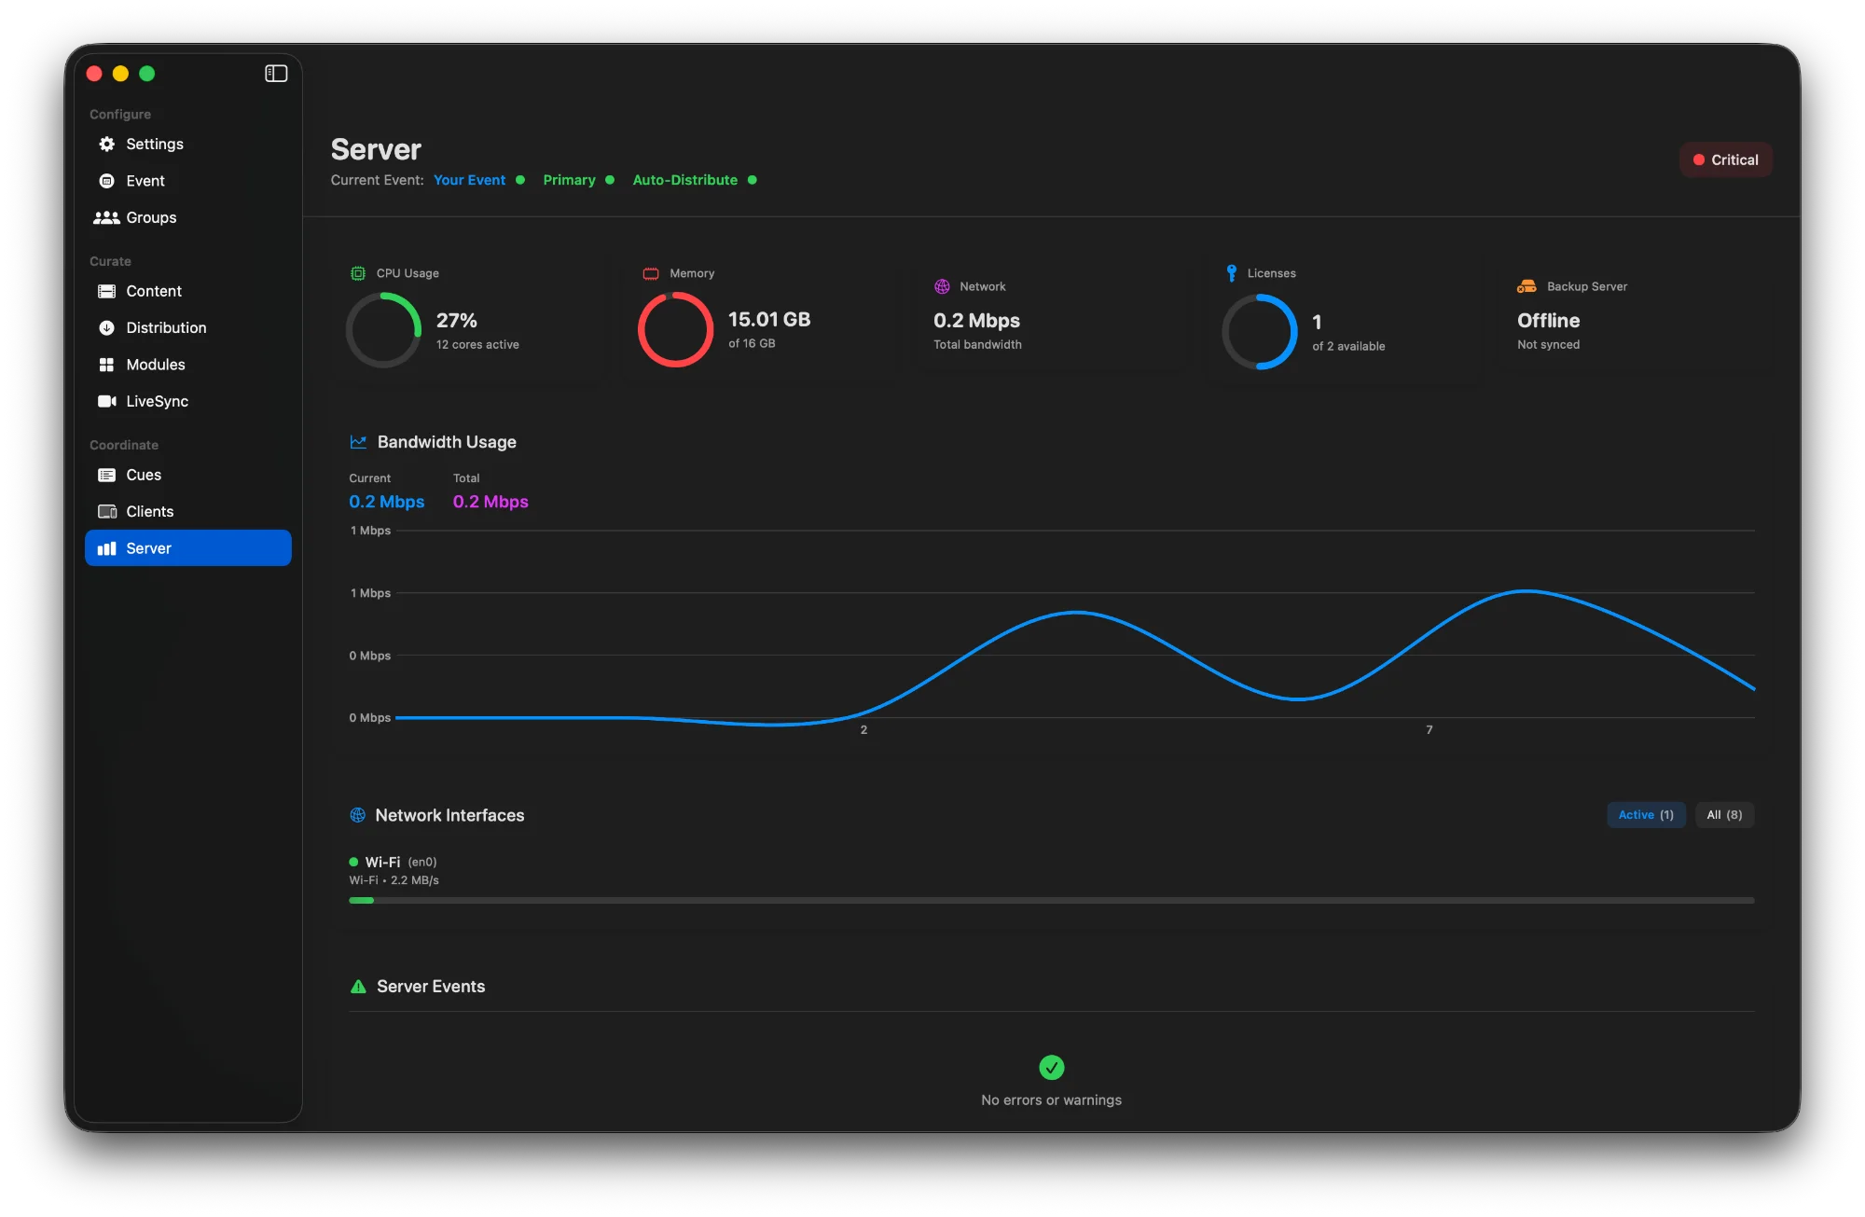Click the Bandwidth Usage chart icon
This screenshot has height=1217, width=1865.
coord(359,441)
